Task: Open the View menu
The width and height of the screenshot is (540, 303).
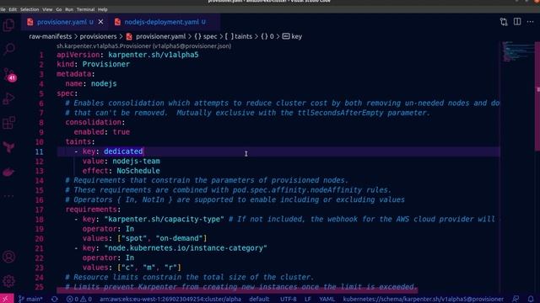Action: click(47, 9)
